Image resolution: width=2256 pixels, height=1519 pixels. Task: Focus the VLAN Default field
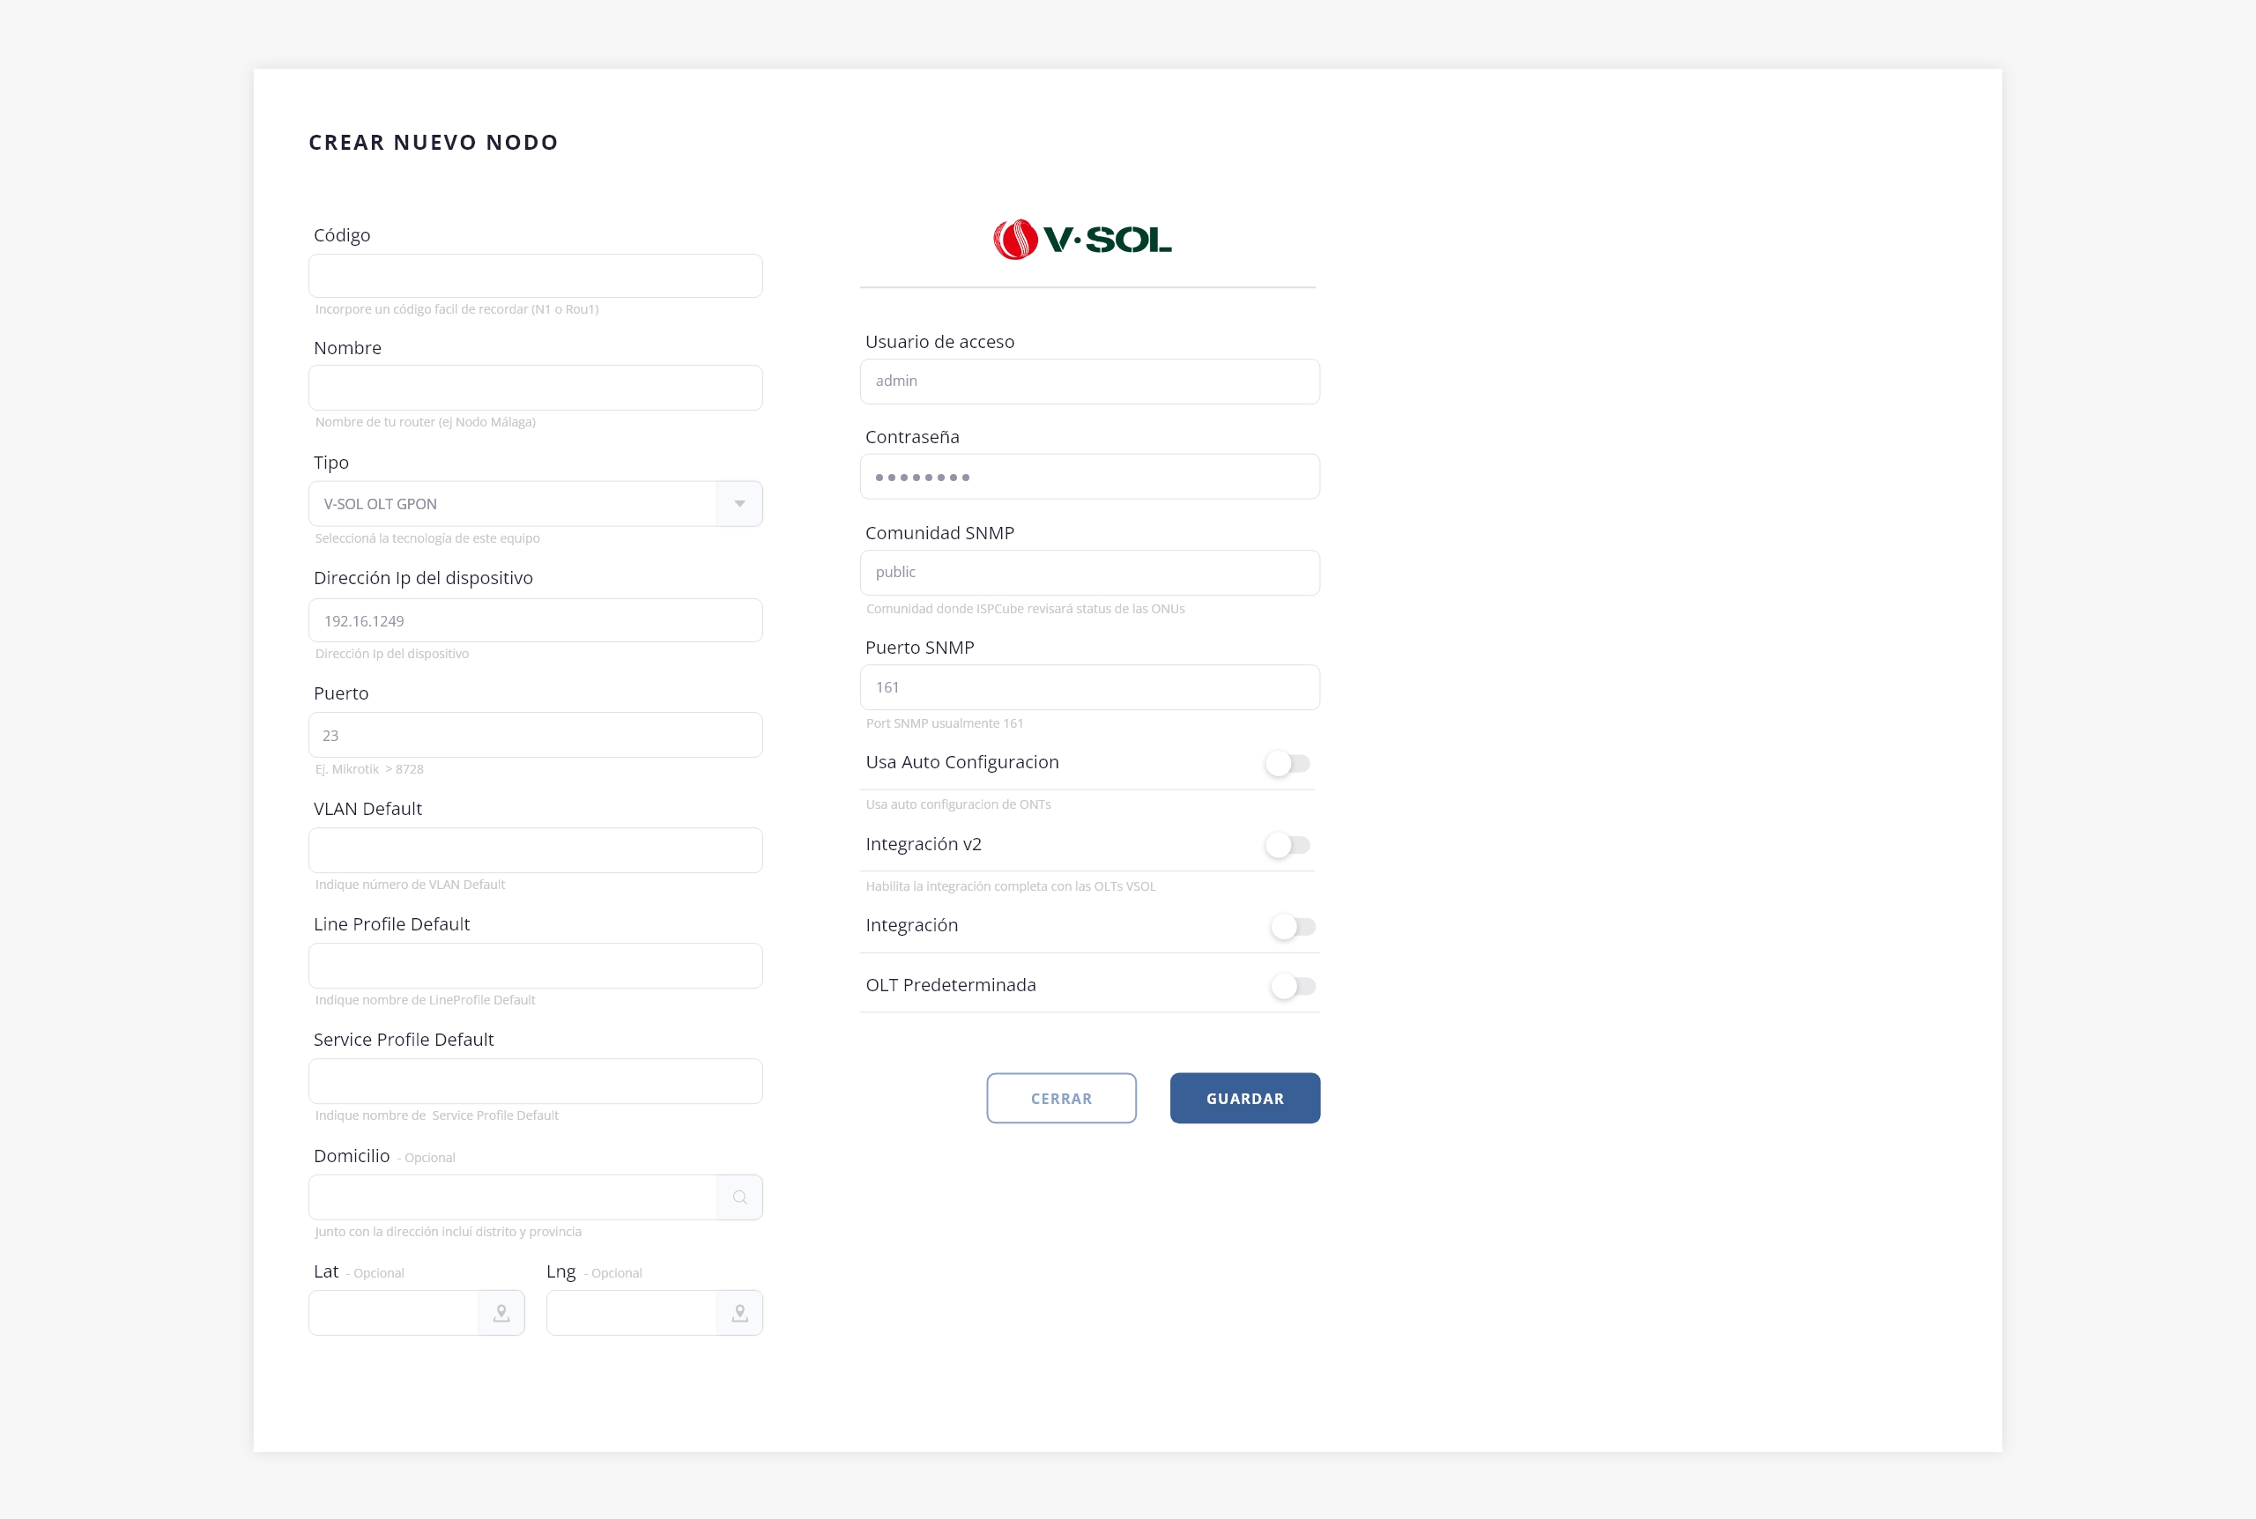(535, 850)
